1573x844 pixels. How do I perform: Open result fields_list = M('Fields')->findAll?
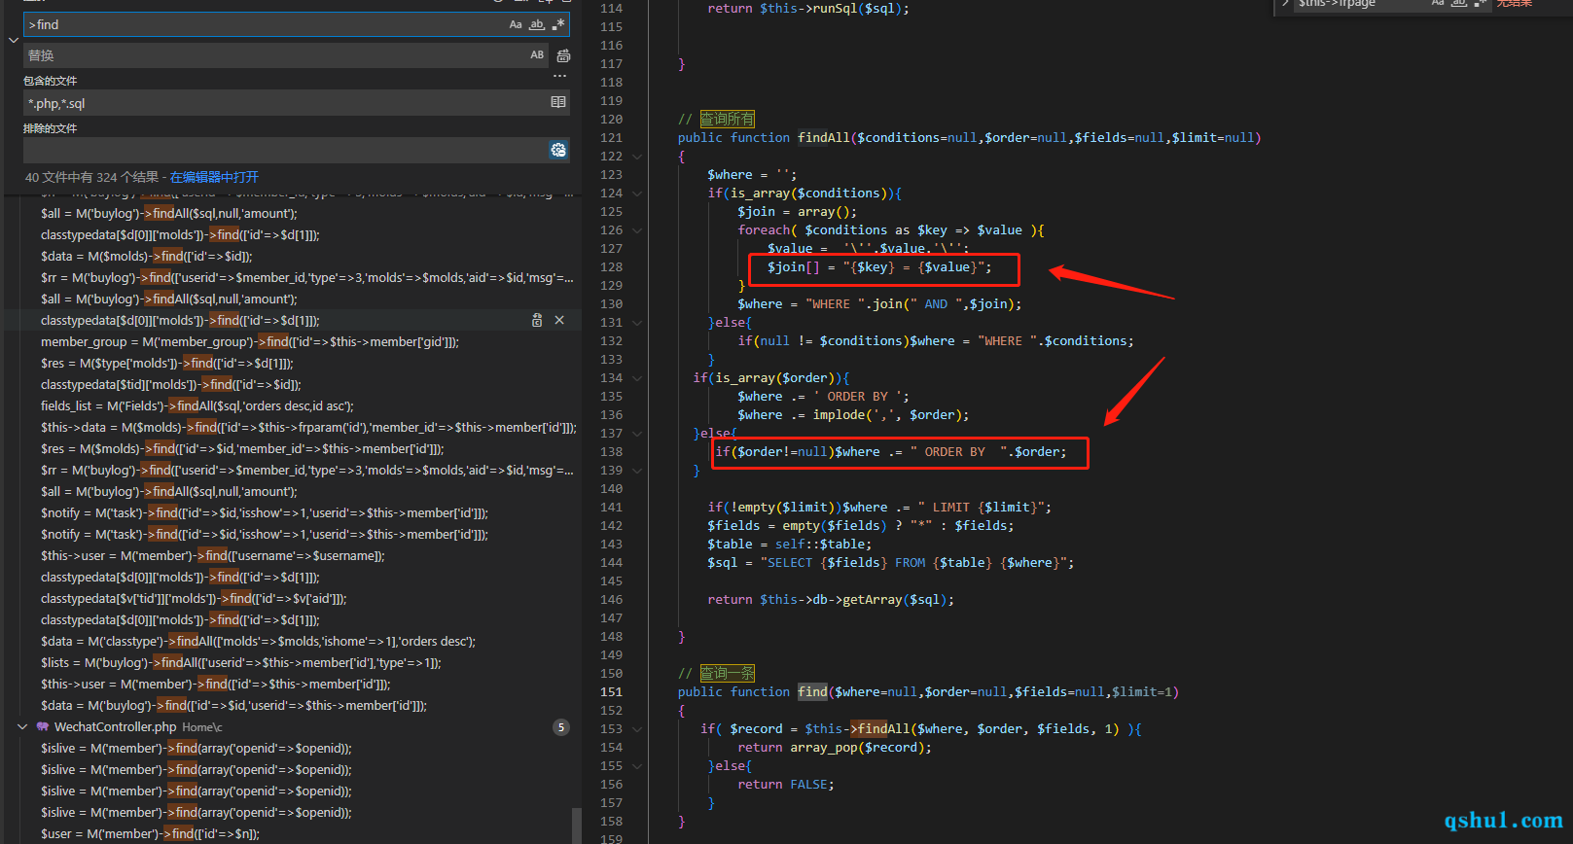197,405
